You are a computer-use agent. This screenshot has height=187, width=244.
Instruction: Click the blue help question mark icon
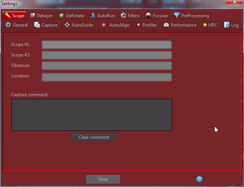199,179
